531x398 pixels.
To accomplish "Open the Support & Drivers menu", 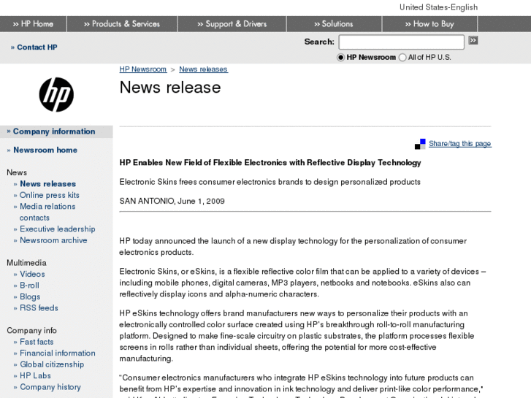I will [232, 24].
